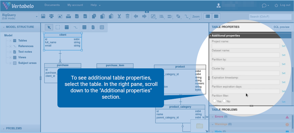Open the Help dropdown menu
This screenshot has height=133, width=294.
click(95, 5)
